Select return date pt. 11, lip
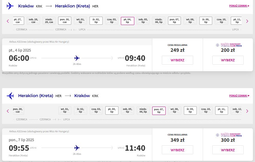The width and height of the screenshot is (255, 162). tap(222, 110)
